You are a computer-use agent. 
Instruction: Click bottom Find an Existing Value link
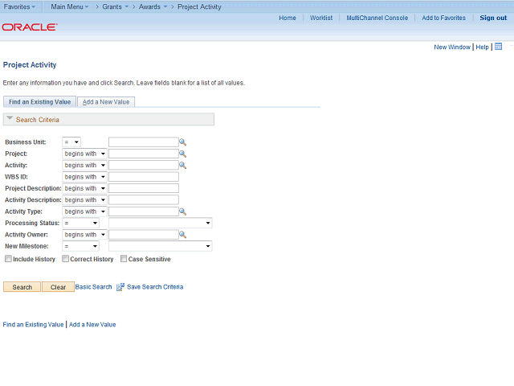[33, 324]
